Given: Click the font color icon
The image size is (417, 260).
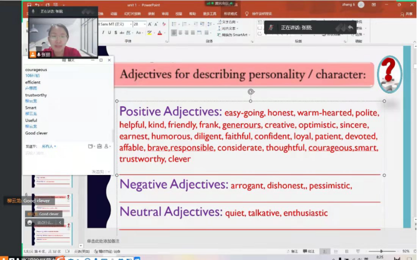Looking at the screenshot, I should pyautogui.click(x=160, y=33).
